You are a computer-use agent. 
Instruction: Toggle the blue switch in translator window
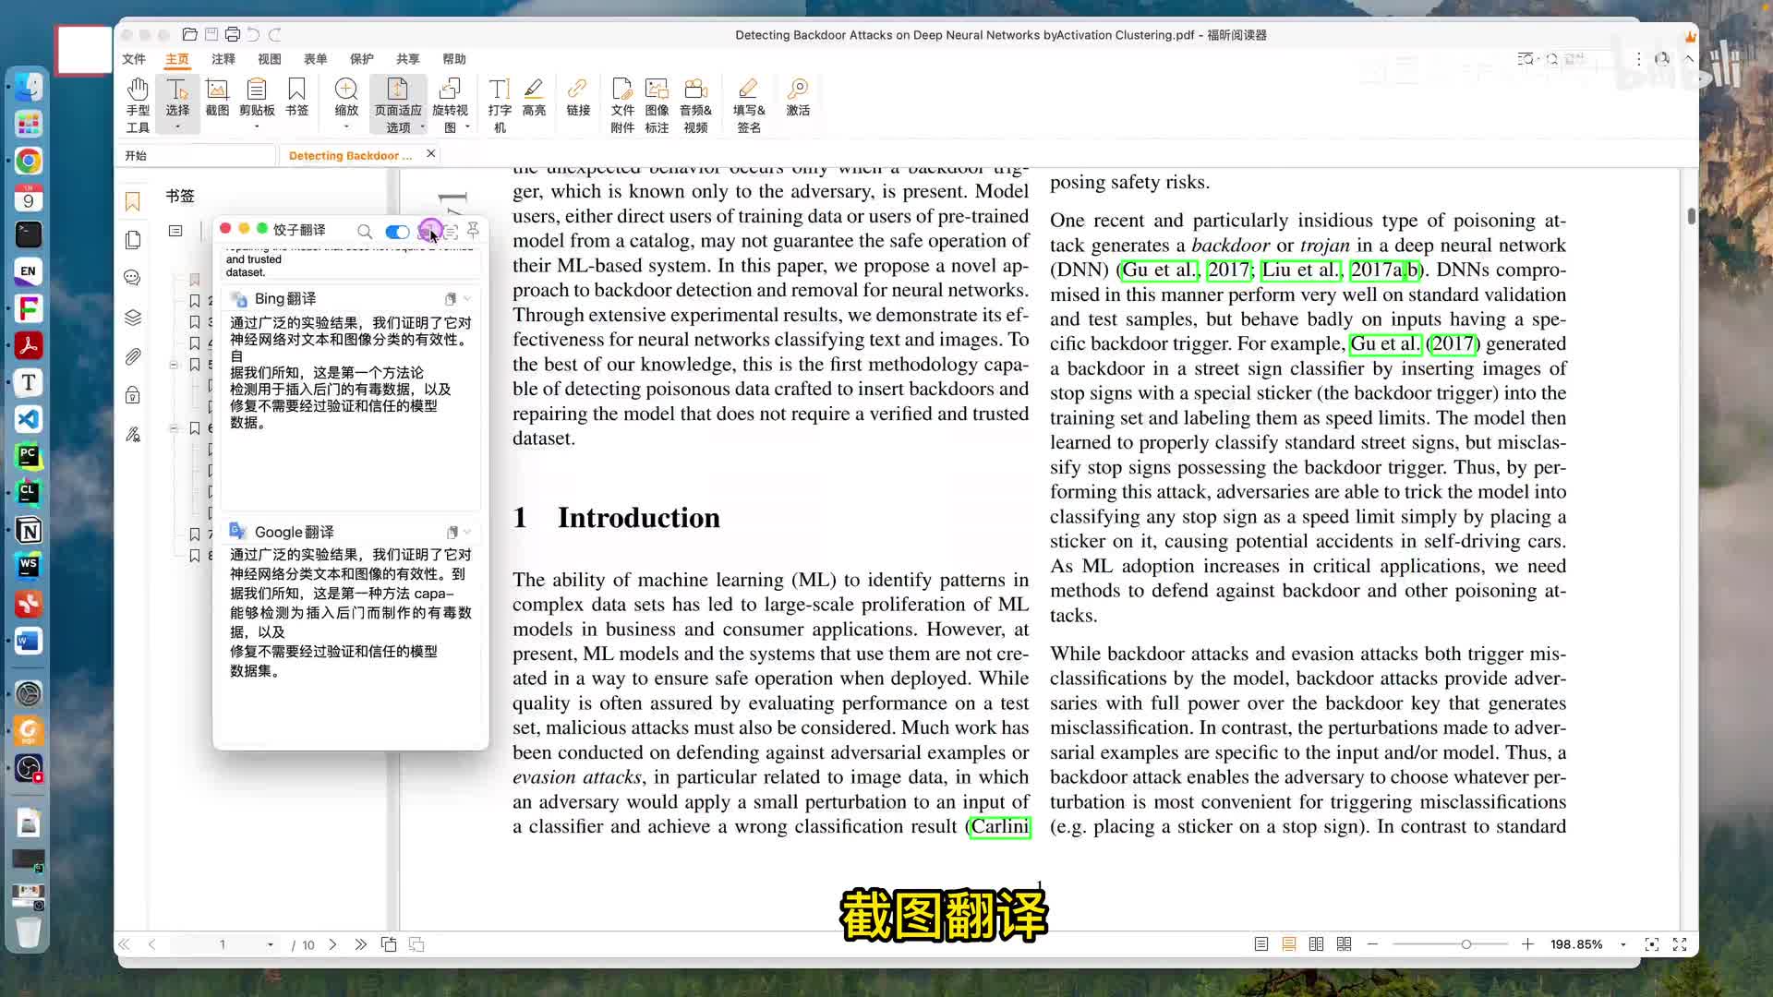click(397, 231)
